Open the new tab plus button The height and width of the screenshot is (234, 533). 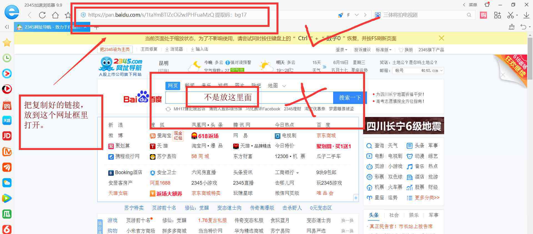(96, 27)
